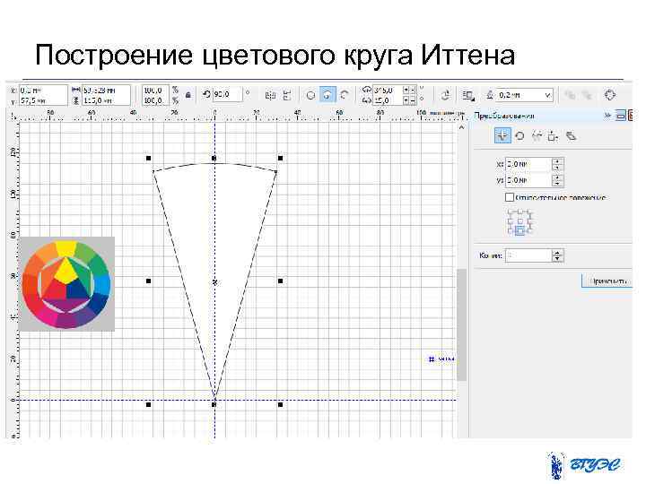Open the outline width 0,2 mm dropdown
Viewport: 646px width, 484px height.
547,95
